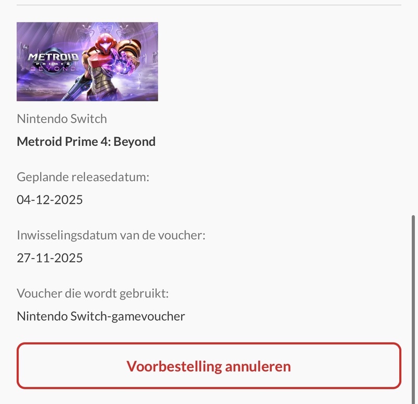The image size is (418, 404).
Task: Click the horizontal divider line at top
Action: [x=208, y=5]
